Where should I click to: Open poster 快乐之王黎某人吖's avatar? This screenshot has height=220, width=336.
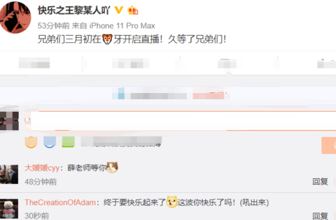(x=15, y=17)
